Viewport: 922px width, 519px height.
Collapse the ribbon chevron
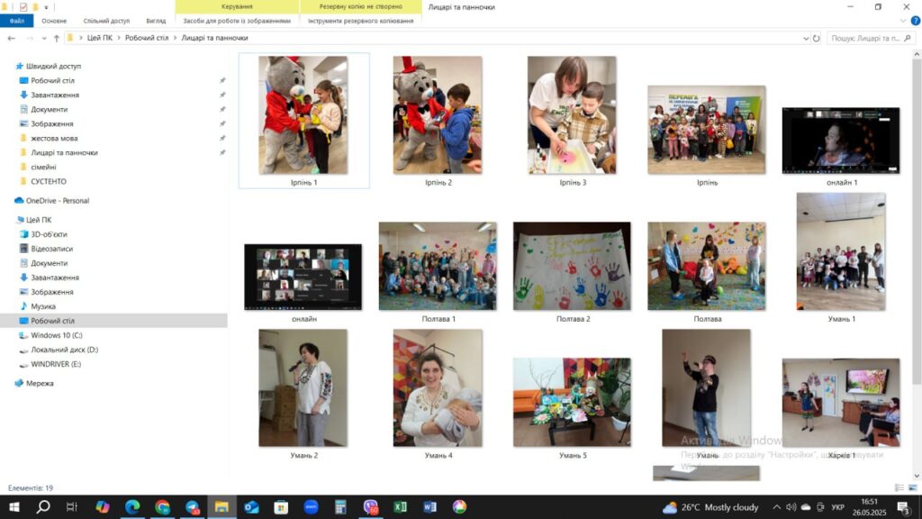[903, 21]
